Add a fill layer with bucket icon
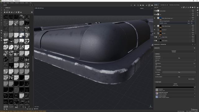Image resolution: width=199 pixels, height=112 pixels. (x=188, y=7)
